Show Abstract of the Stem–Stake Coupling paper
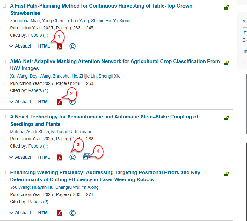The height and width of the screenshot is (221, 247). 20,157
